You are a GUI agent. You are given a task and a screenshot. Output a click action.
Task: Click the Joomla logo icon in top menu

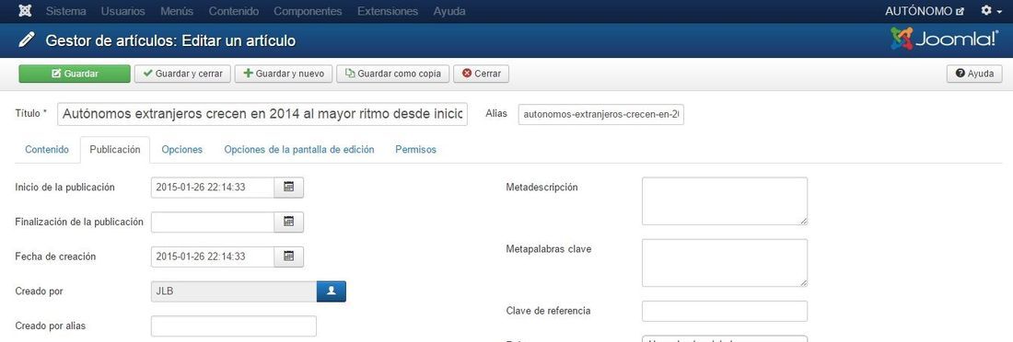pos(25,11)
